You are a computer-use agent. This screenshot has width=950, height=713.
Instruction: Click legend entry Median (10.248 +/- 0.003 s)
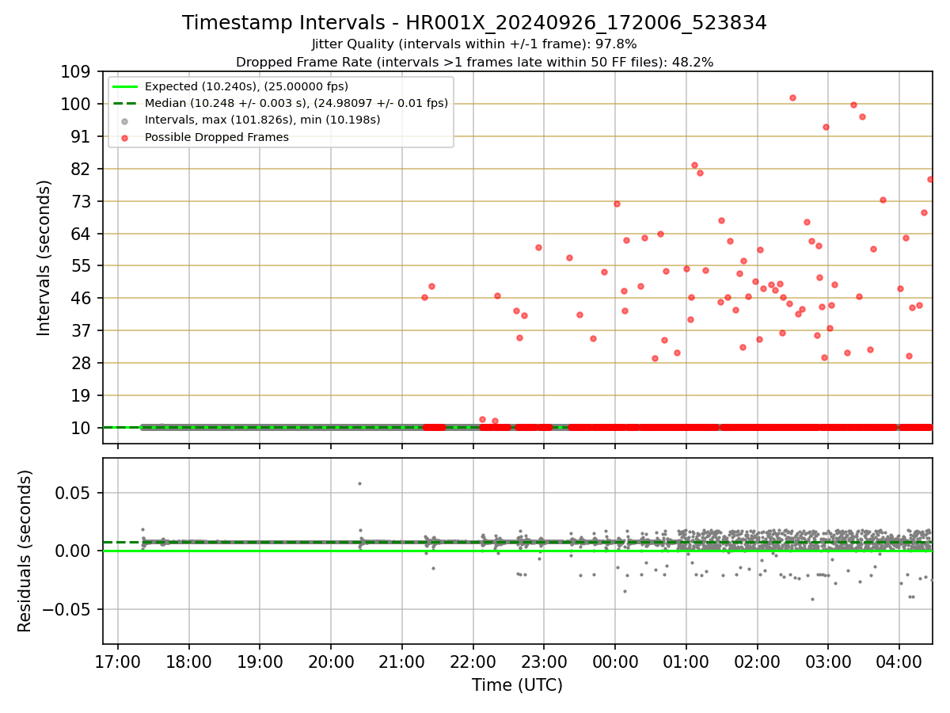coord(296,103)
